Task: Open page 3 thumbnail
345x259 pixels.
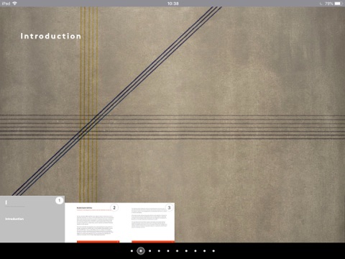Action: (x=147, y=223)
